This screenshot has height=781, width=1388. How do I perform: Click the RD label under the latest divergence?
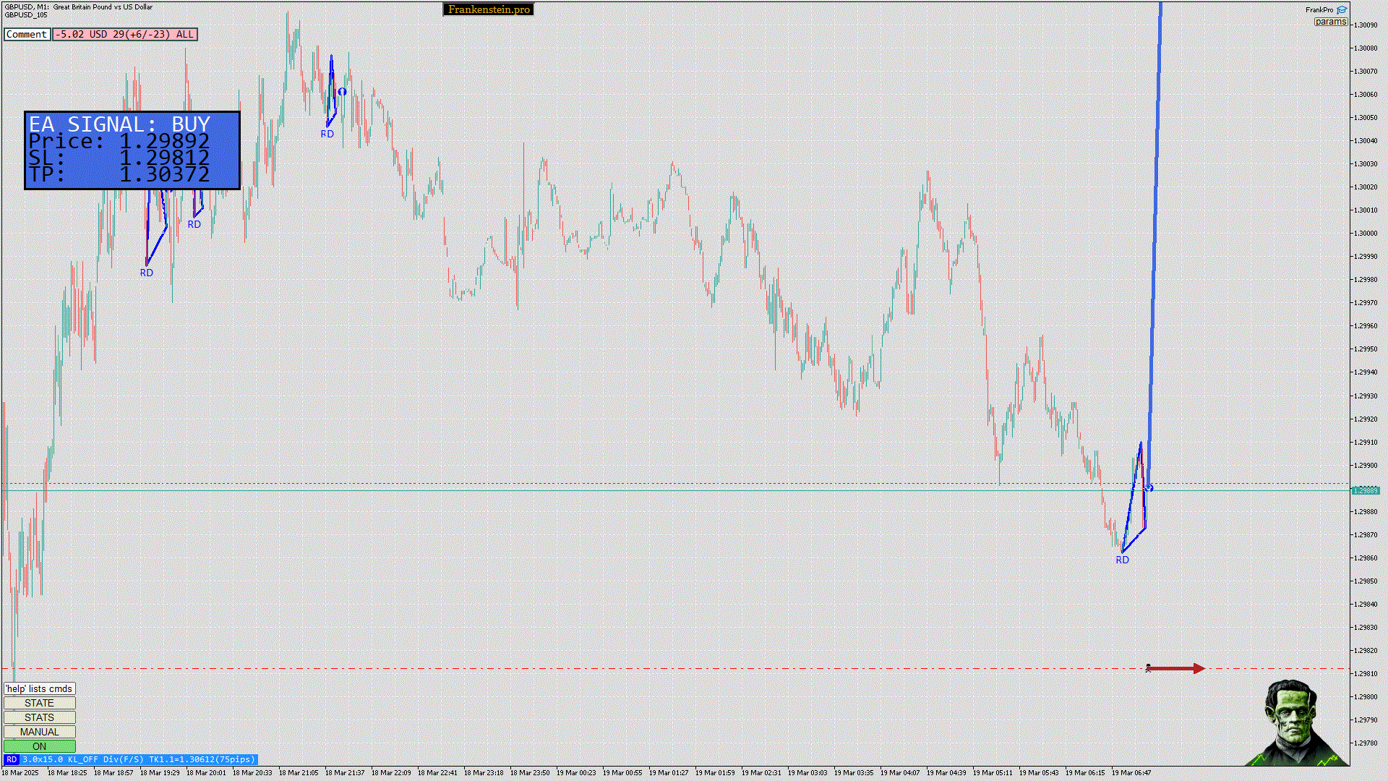coord(1122,560)
